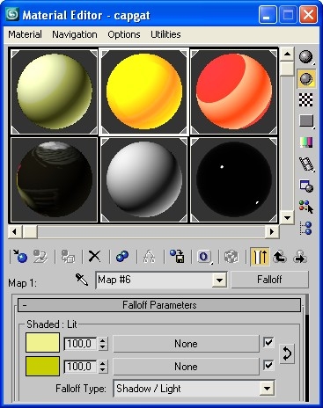Click the Falloff map type button

pyautogui.click(x=269, y=280)
